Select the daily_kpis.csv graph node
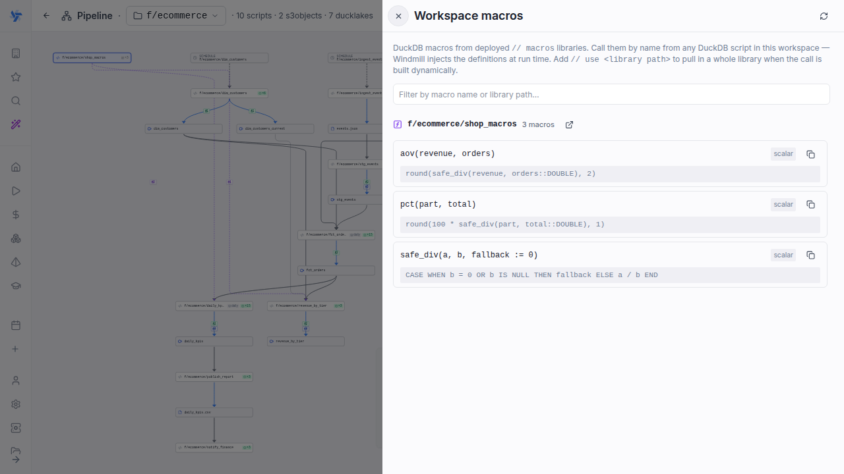 (214, 412)
